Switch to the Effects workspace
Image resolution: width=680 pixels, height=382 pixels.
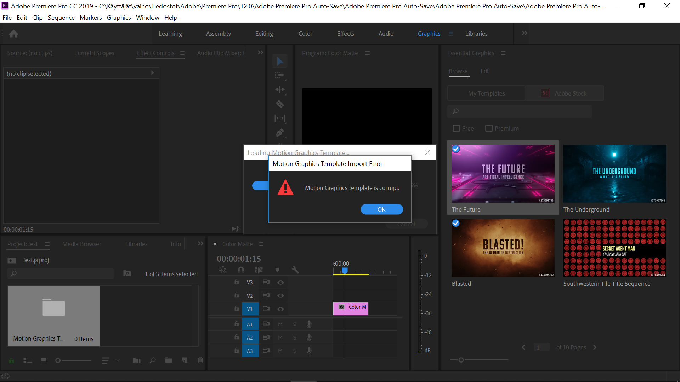[346, 34]
